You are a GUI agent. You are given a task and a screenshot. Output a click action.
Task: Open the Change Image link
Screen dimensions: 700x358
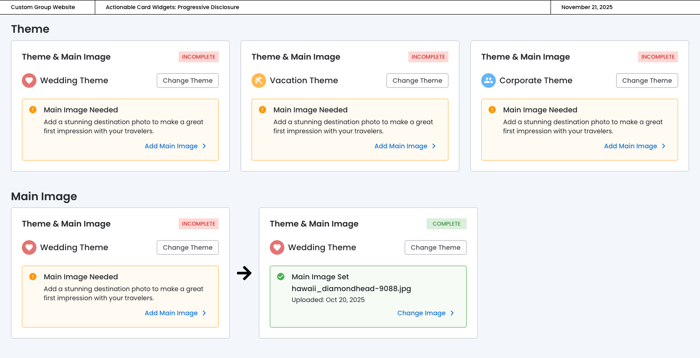(421, 313)
